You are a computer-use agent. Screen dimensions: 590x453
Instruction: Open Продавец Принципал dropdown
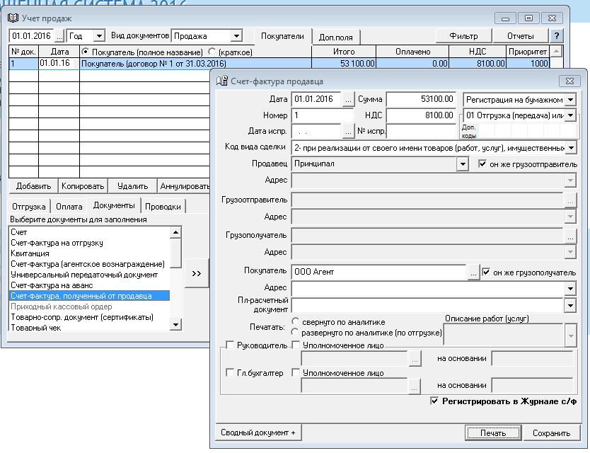[463, 164]
